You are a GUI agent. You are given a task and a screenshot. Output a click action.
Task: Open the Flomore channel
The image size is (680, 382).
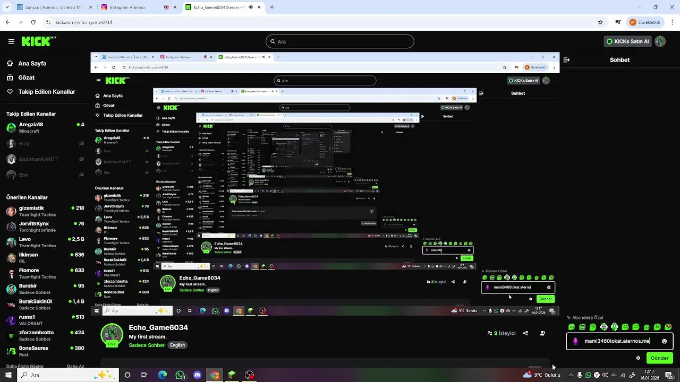(45, 273)
